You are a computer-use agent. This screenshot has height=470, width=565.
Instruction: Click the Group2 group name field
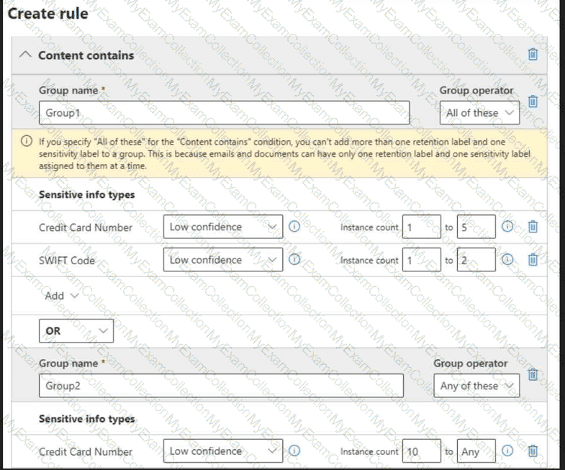[221, 386]
